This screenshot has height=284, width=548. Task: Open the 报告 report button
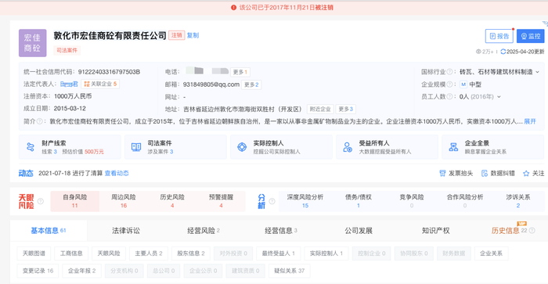[499, 36]
